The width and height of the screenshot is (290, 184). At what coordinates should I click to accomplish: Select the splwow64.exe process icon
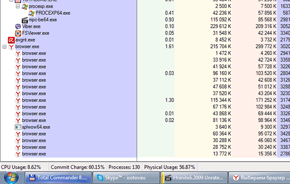coord(18,127)
